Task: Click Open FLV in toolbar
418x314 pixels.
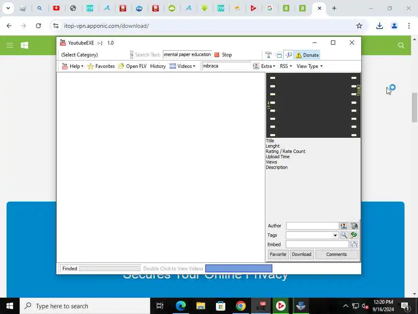Action: tap(136, 66)
